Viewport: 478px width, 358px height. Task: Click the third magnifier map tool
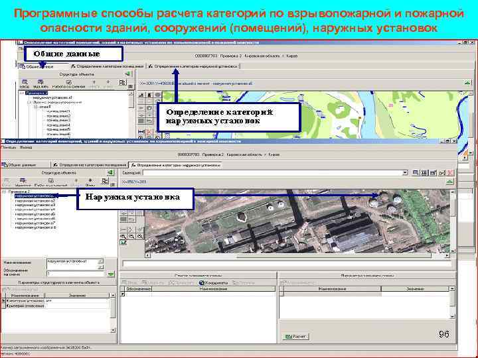point(139,236)
